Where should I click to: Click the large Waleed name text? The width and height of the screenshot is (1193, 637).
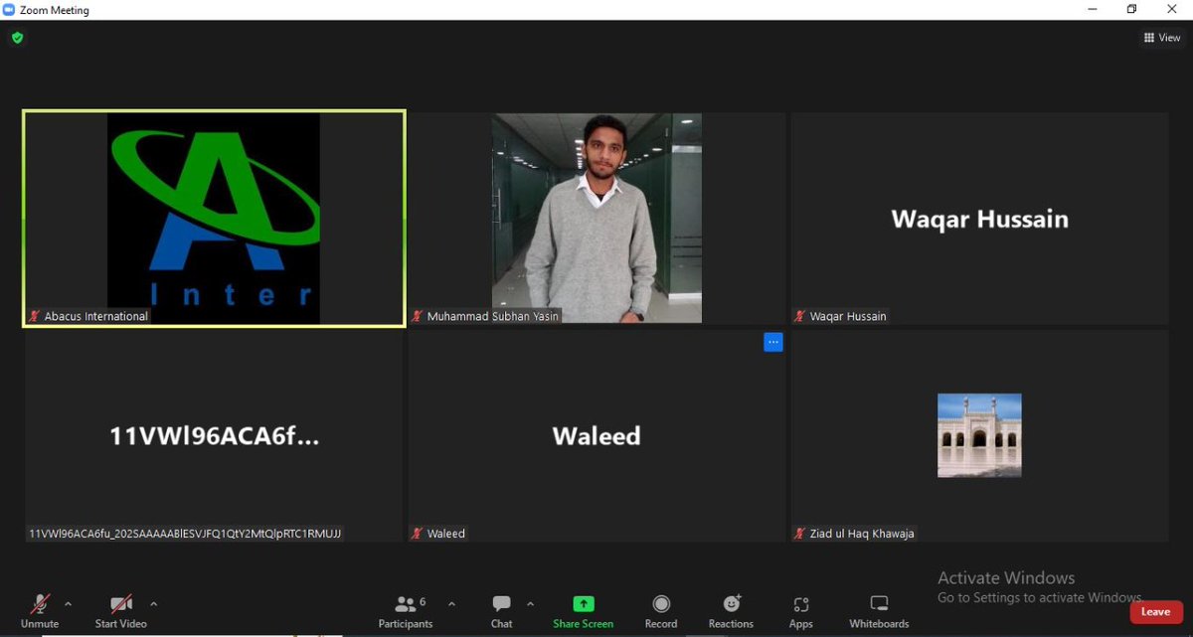tap(596, 436)
